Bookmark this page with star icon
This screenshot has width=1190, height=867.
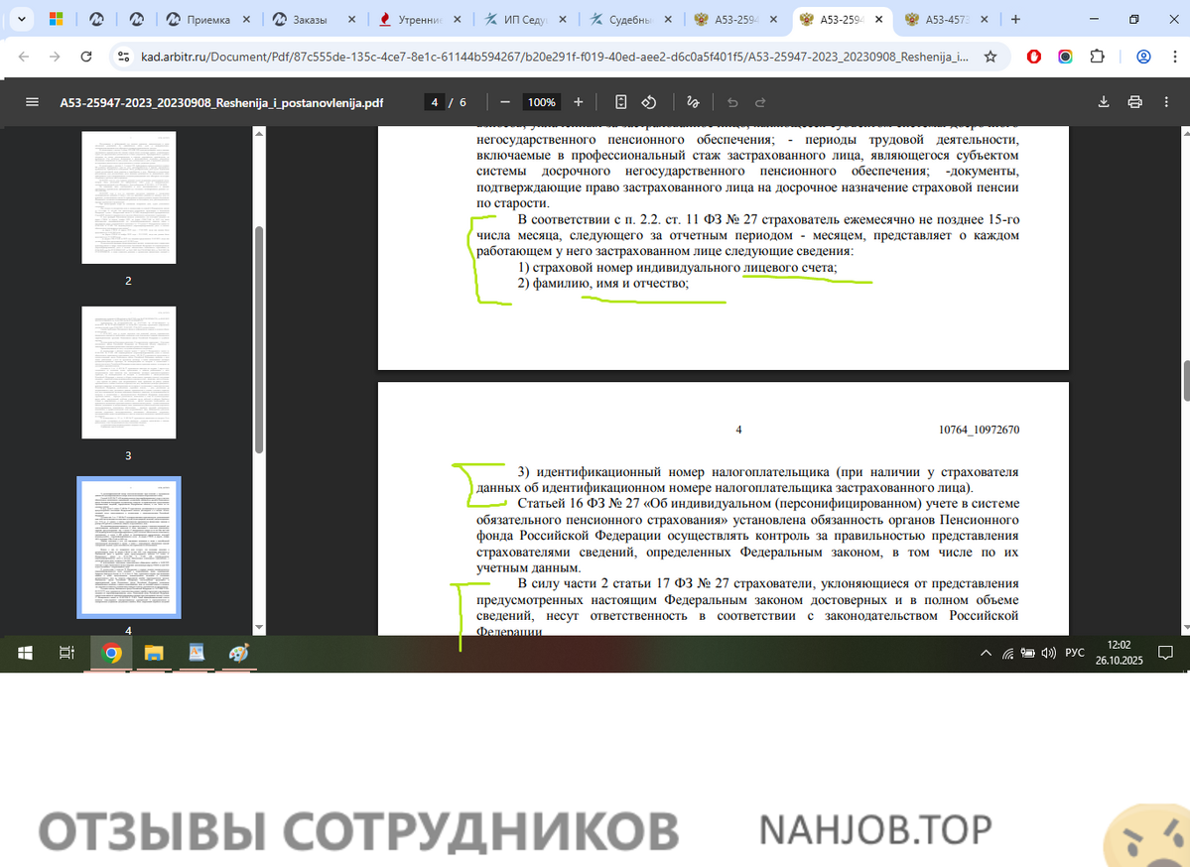[x=990, y=57]
